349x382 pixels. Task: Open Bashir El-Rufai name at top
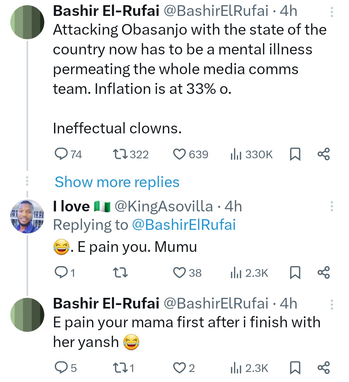pos(106,11)
